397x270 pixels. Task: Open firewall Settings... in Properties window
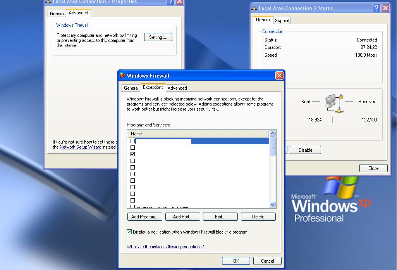(x=158, y=37)
